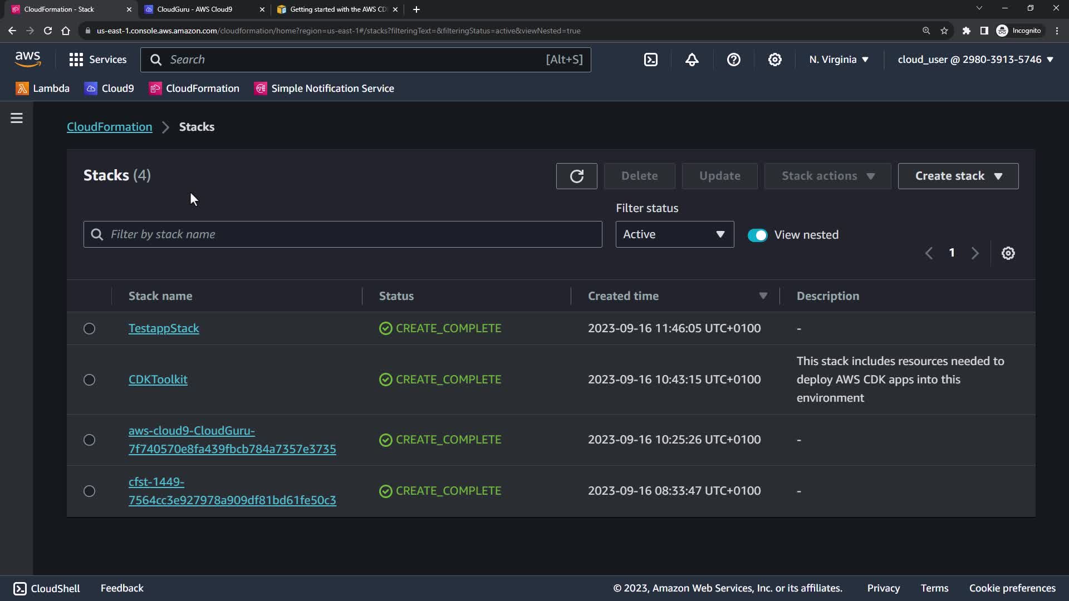Expand the Active filter status dropdown
The image size is (1069, 601).
pos(674,234)
